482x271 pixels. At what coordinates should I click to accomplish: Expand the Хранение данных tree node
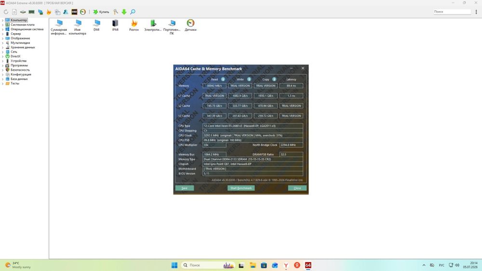click(2, 47)
